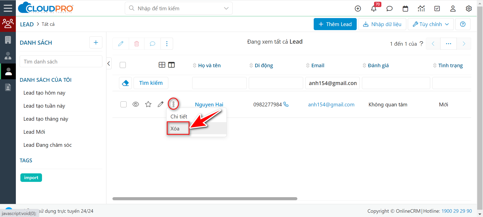Screen dimensions: 483x217
Task: Go to the previous page arrow
Action: coord(433,44)
